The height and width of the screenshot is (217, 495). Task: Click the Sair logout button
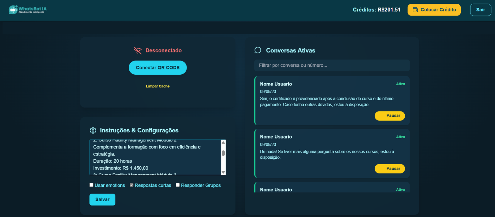click(480, 10)
